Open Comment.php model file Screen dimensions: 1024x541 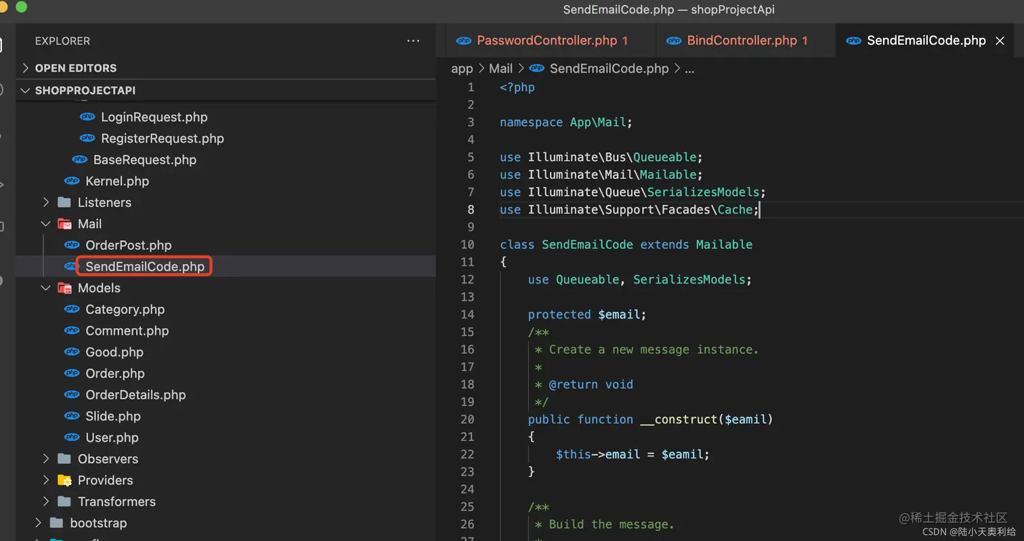127,331
